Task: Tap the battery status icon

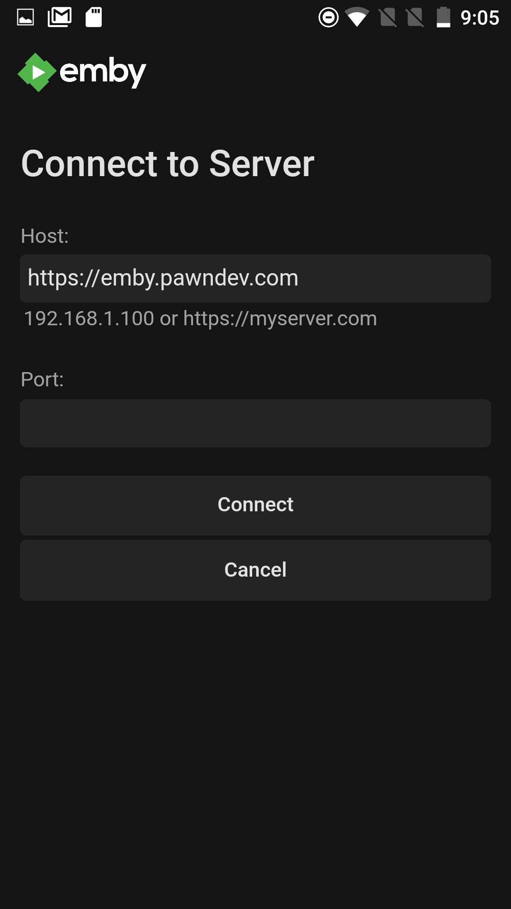Action: 443,18
